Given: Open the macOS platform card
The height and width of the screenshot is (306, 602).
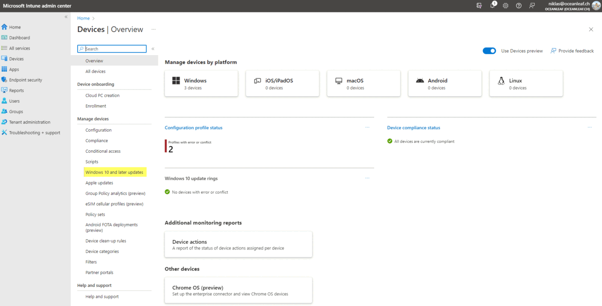Looking at the screenshot, I should pyautogui.click(x=364, y=83).
